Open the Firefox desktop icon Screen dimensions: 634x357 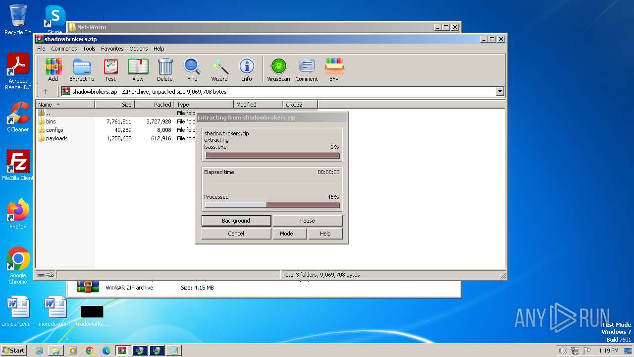click(x=18, y=214)
